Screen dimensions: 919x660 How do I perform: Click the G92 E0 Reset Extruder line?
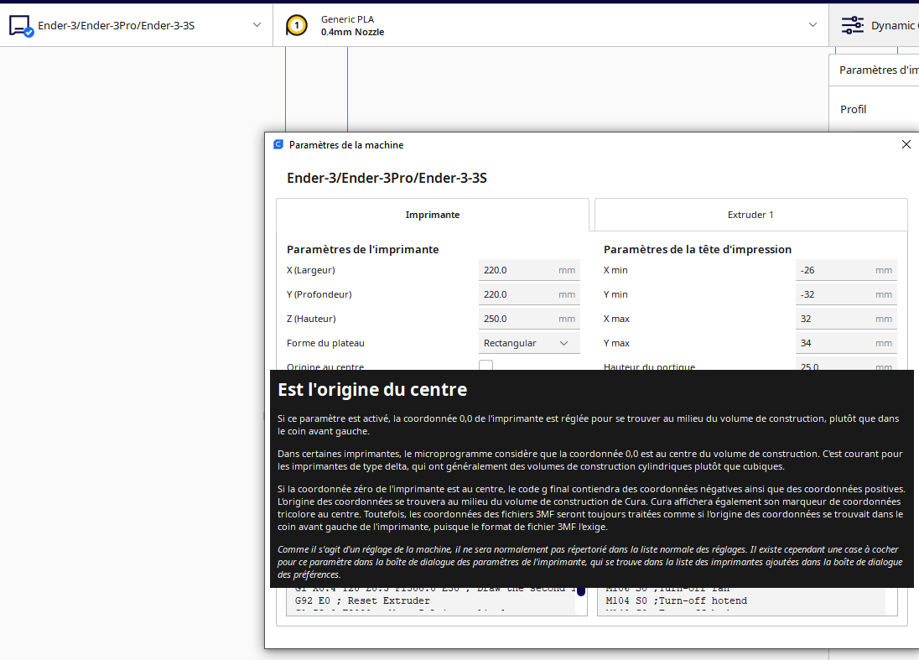pos(362,600)
